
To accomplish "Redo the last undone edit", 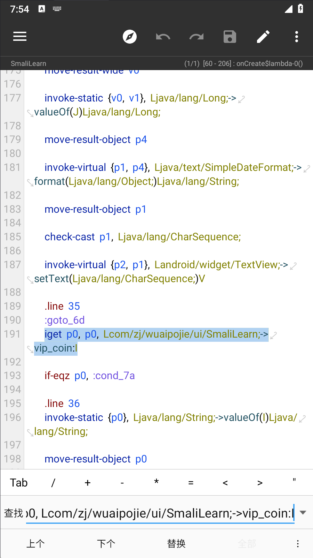I will tap(196, 37).
